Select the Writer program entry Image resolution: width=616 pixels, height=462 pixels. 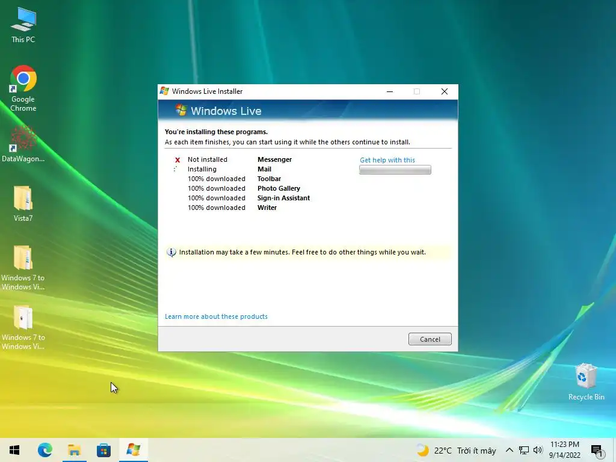coord(267,208)
